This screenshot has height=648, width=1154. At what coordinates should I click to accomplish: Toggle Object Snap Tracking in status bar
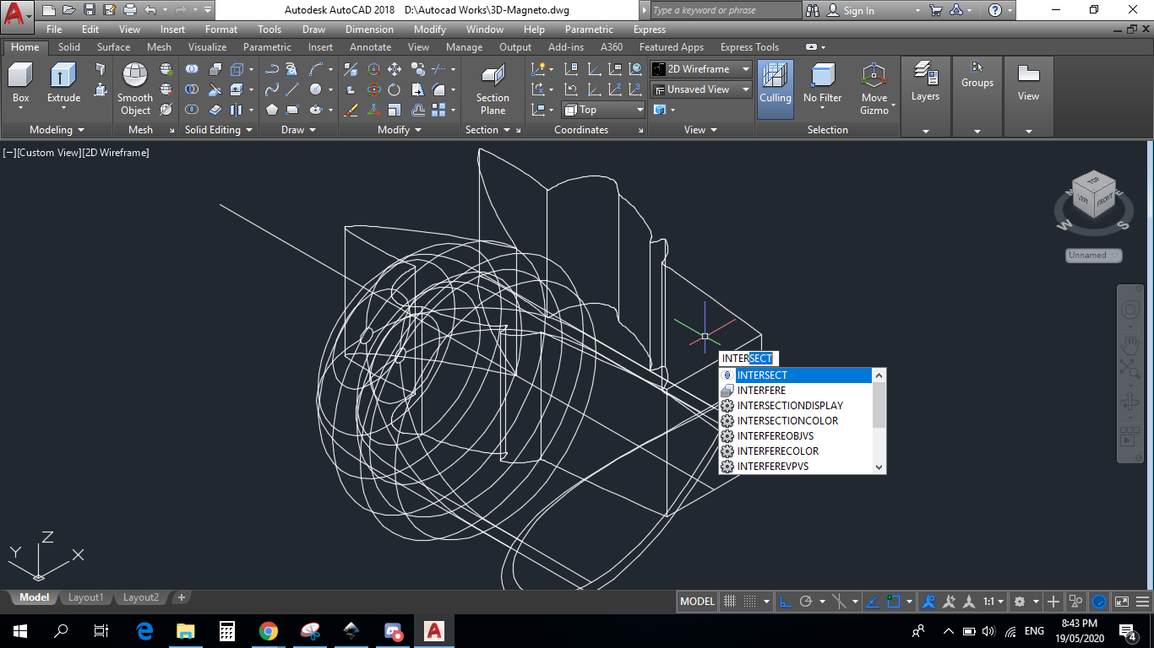874,602
